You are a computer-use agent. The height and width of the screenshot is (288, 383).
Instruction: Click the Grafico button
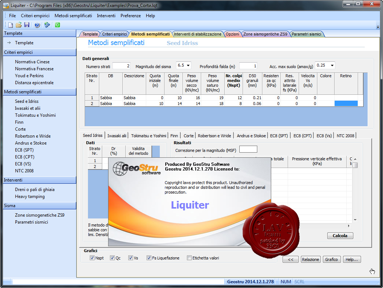pos(331,259)
